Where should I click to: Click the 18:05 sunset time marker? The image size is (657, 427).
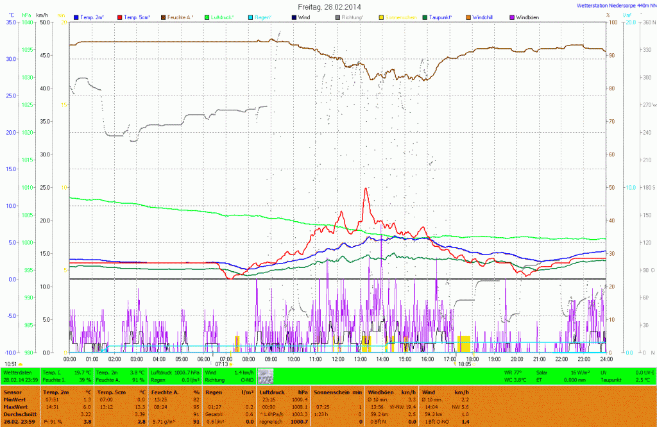tap(463, 364)
